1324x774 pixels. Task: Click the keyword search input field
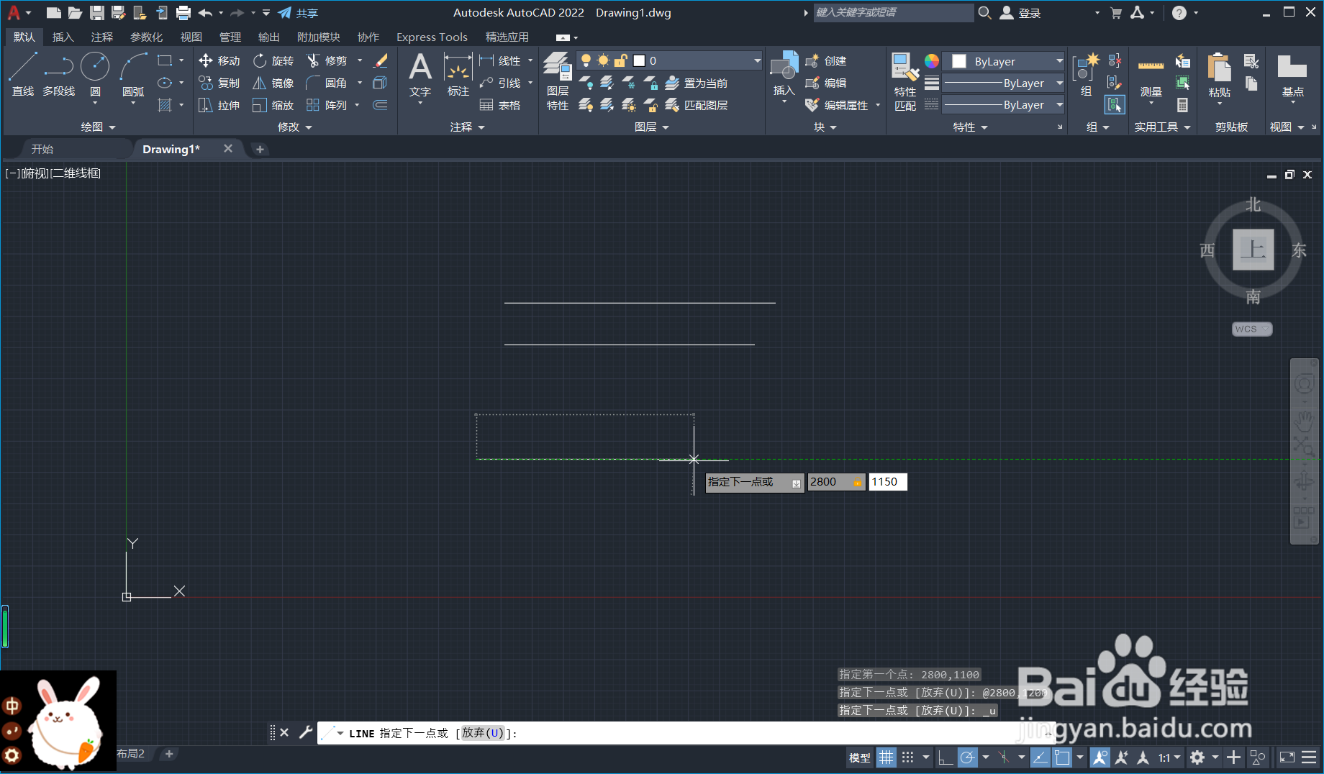point(893,12)
